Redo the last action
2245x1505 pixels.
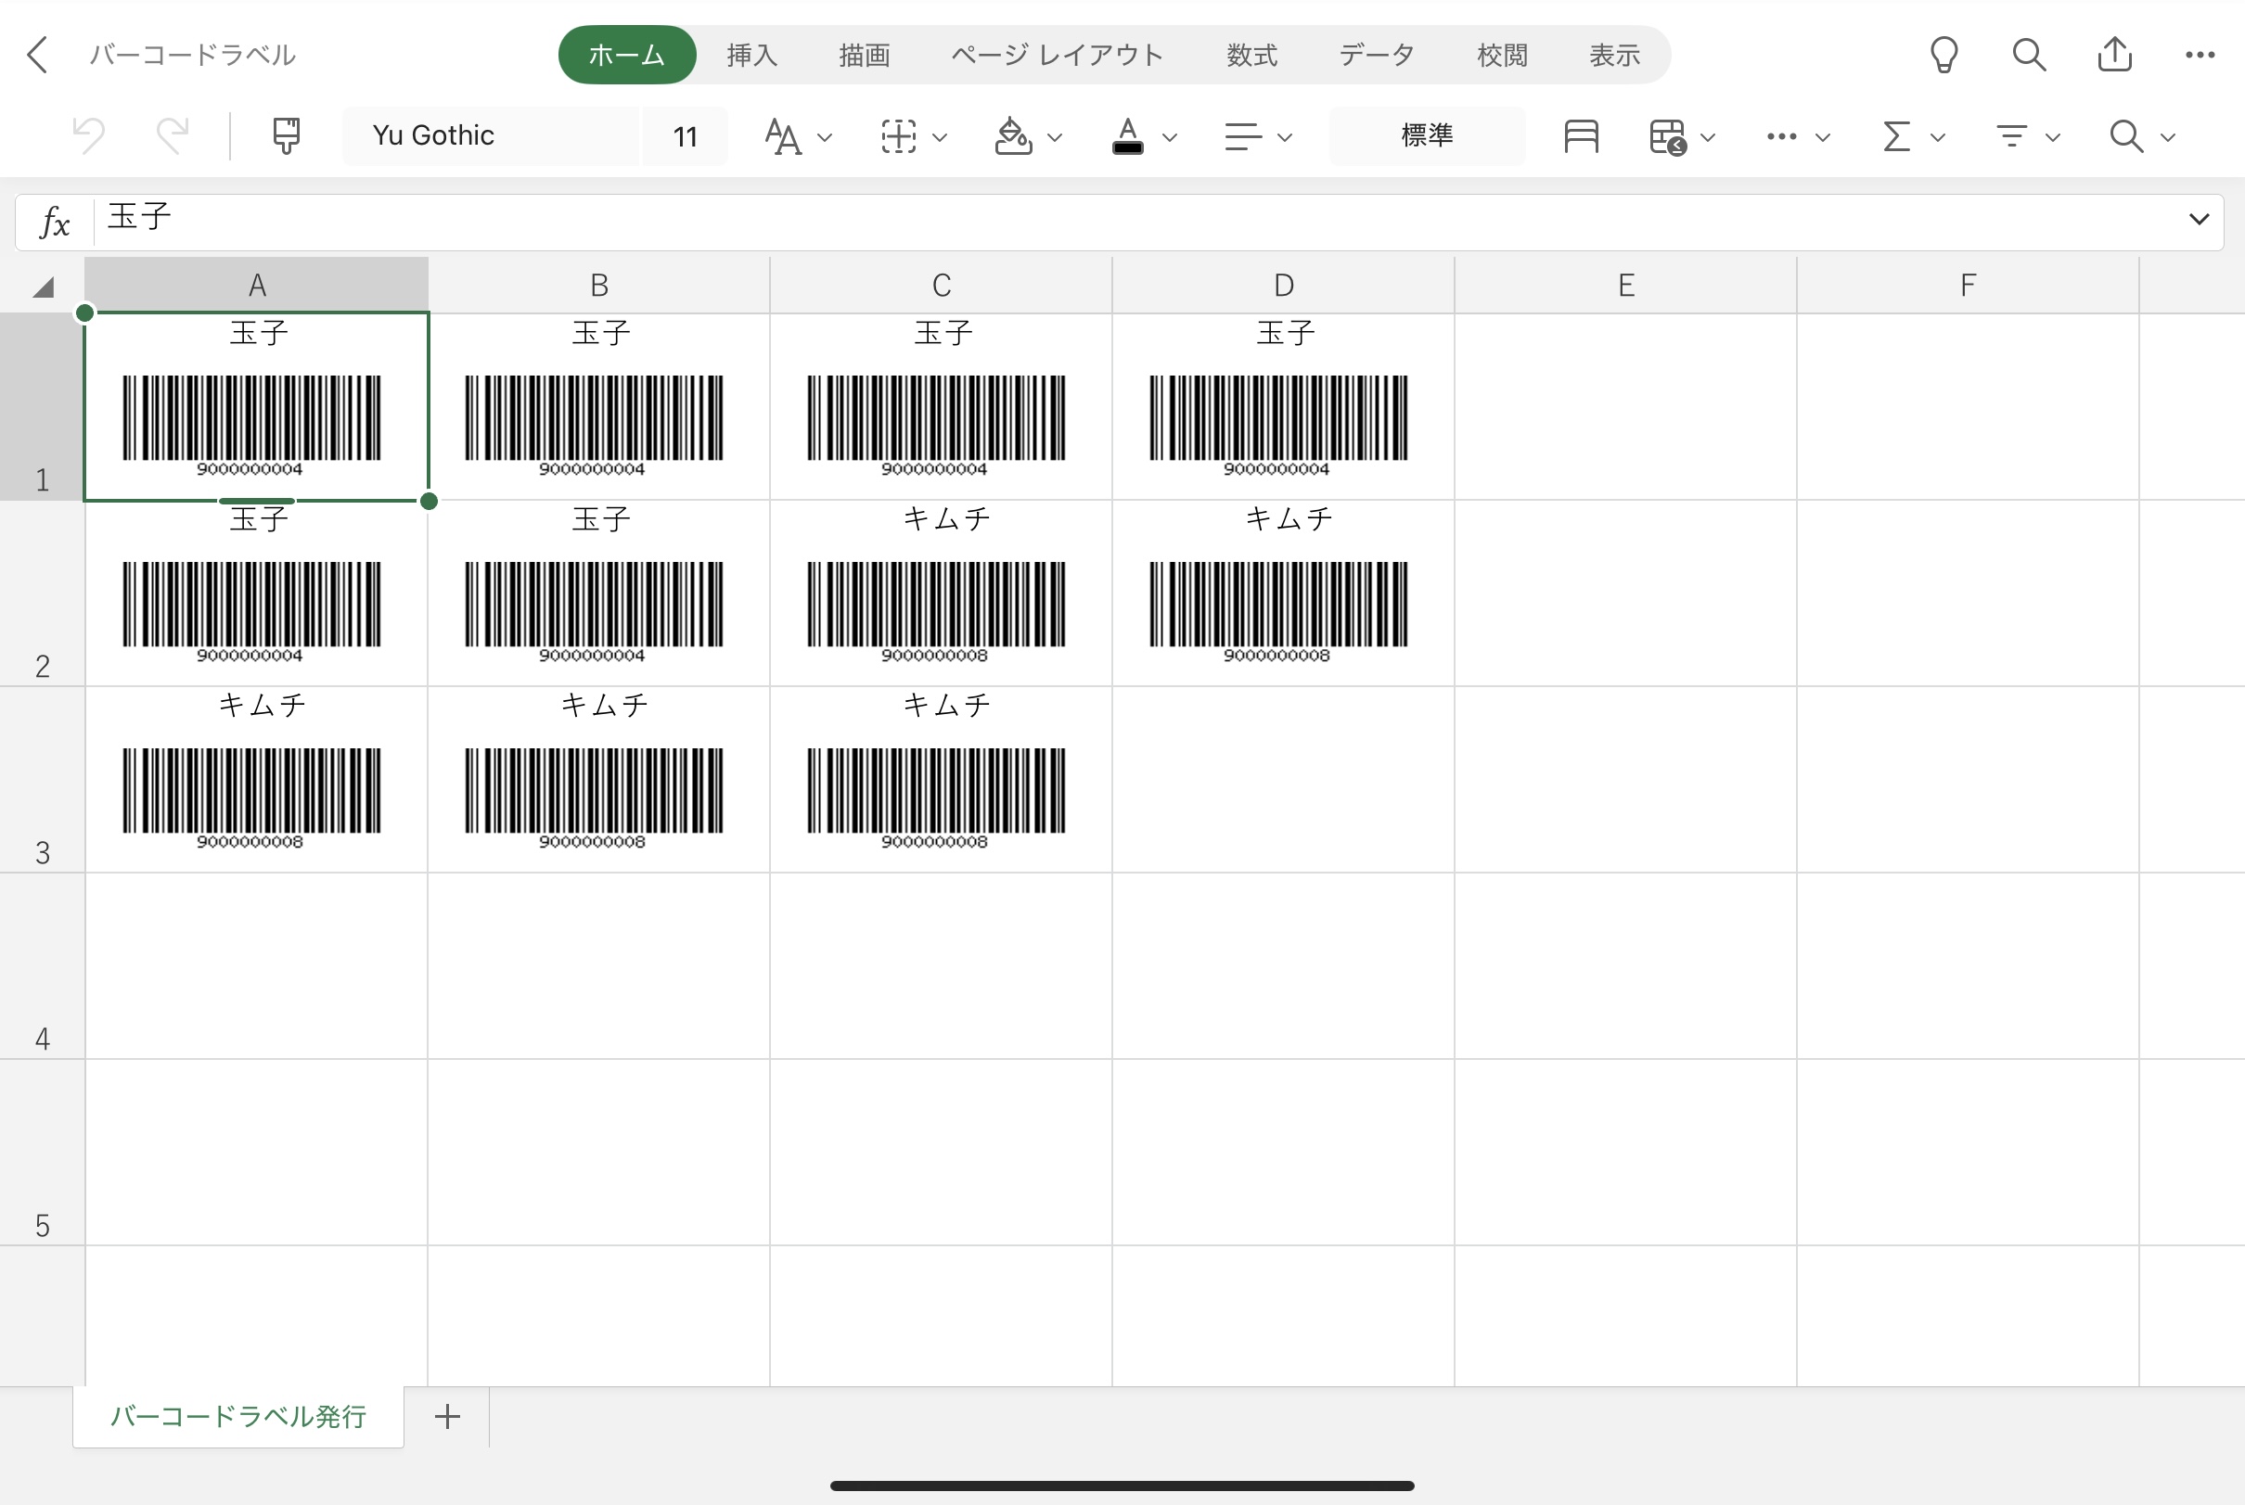(x=173, y=135)
